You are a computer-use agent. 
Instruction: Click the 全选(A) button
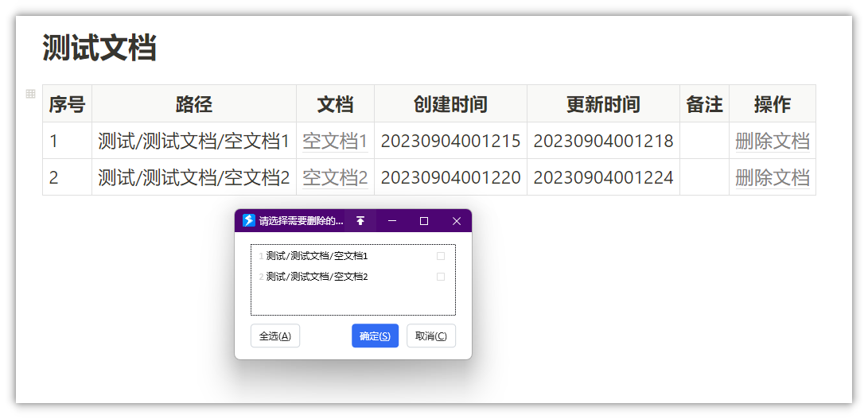tap(275, 336)
